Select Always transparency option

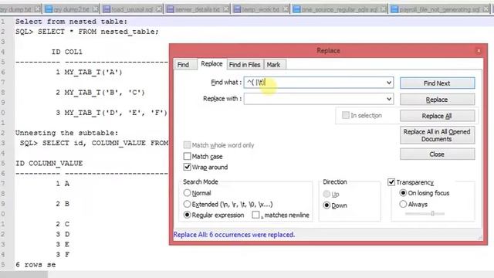coord(403,204)
